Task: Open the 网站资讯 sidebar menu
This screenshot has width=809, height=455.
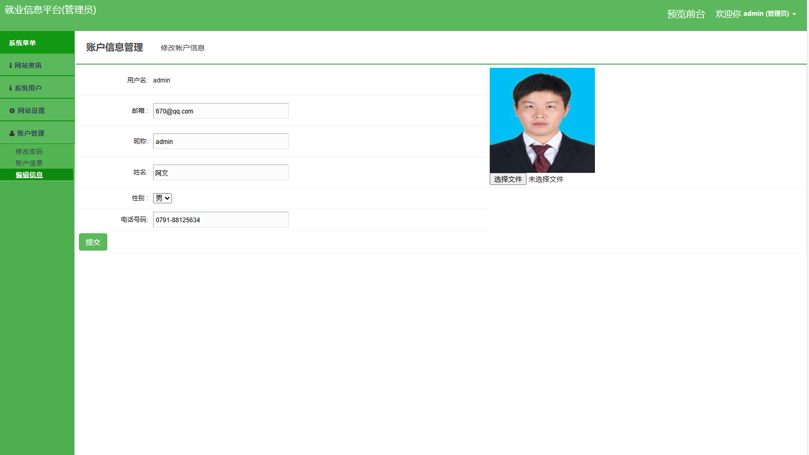Action: click(37, 65)
